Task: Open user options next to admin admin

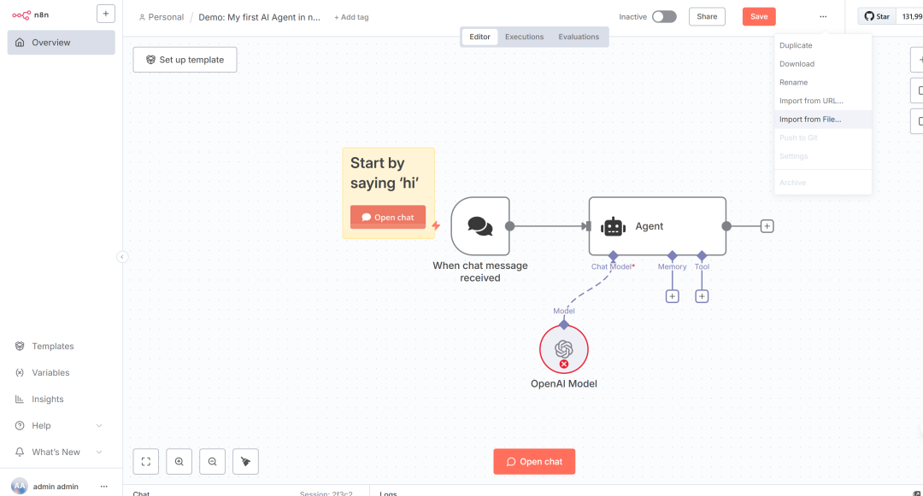Action: [x=104, y=486]
